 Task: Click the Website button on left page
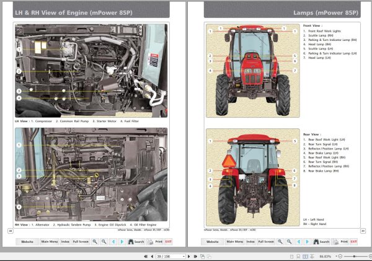(x=27, y=242)
